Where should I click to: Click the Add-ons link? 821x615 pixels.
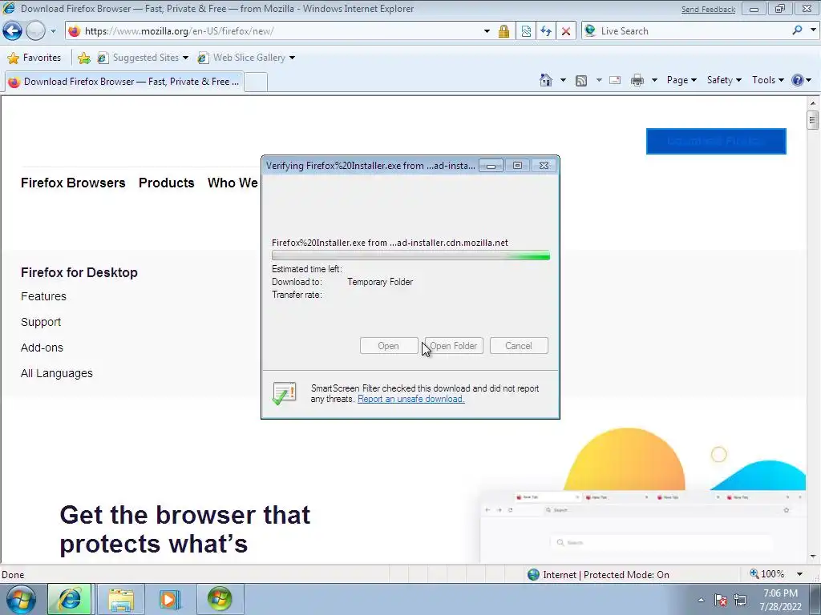[x=42, y=348]
